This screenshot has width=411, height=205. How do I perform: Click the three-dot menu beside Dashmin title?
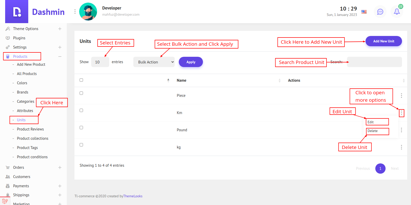tap(75, 12)
